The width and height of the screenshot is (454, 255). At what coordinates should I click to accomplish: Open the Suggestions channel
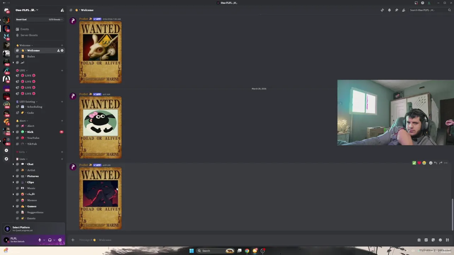point(39,212)
